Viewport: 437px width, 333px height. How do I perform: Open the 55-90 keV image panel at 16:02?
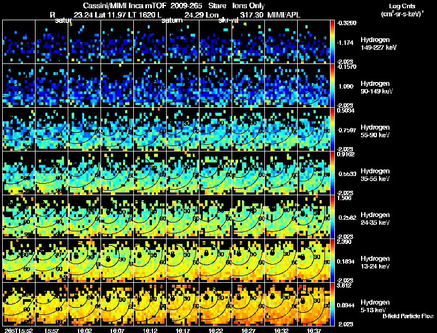click(85, 129)
